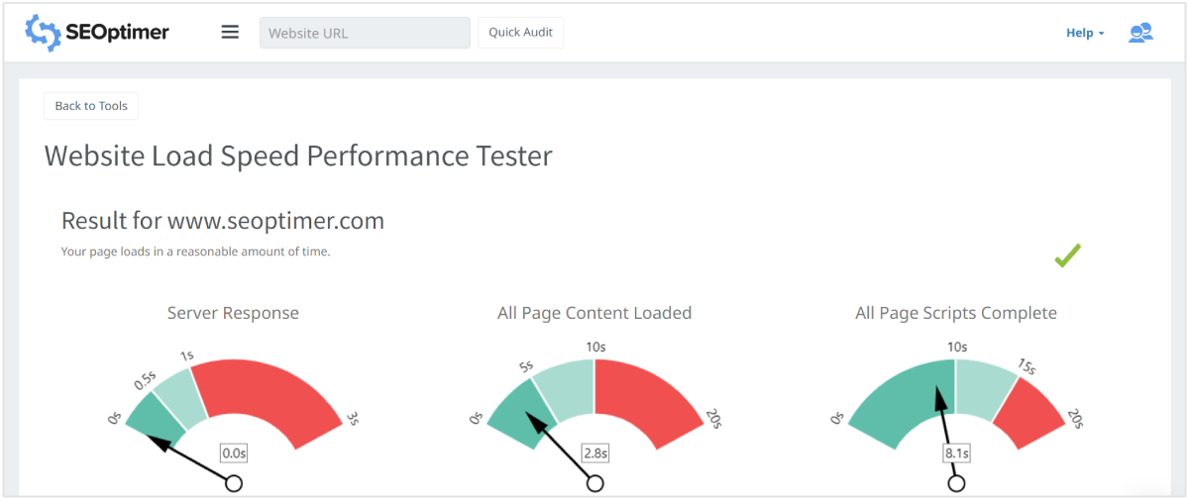Focus the Website URL input field
Screen dimensions: 1189x500
365,33
